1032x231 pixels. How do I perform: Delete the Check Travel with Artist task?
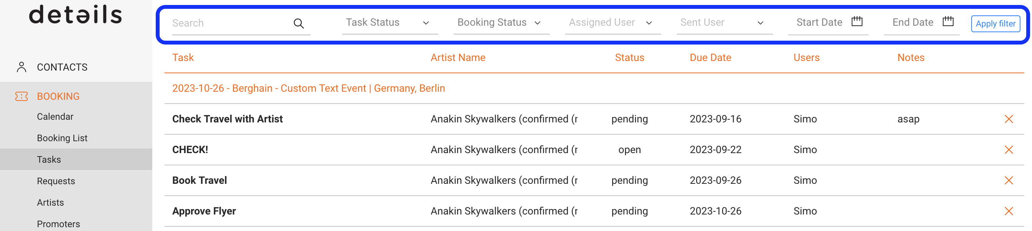[x=1009, y=119]
